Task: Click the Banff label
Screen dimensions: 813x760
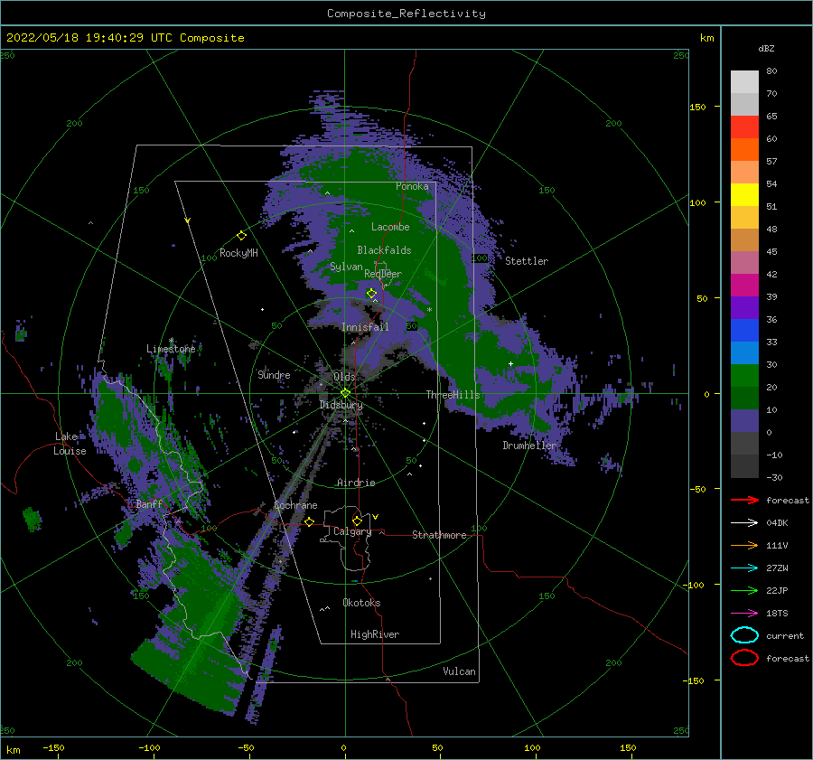Action: [149, 503]
